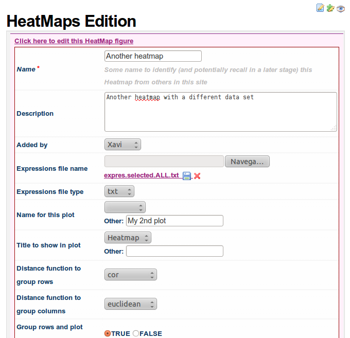
Task: Click the page edit pencil icon
Action: (320, 8)
